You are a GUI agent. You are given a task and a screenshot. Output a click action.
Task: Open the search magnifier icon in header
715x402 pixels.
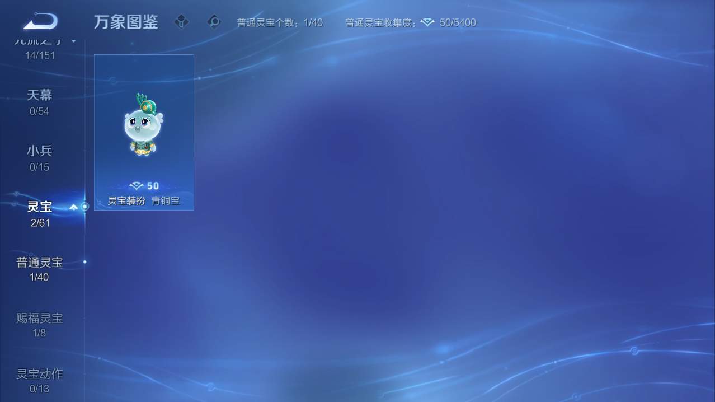214,22
